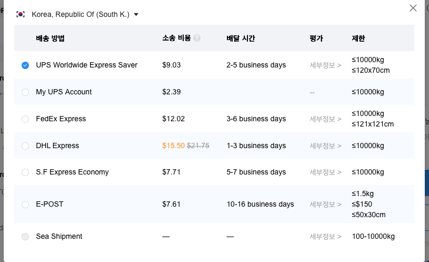
Task: Click the South Korea flag icon
Action: 21,15
